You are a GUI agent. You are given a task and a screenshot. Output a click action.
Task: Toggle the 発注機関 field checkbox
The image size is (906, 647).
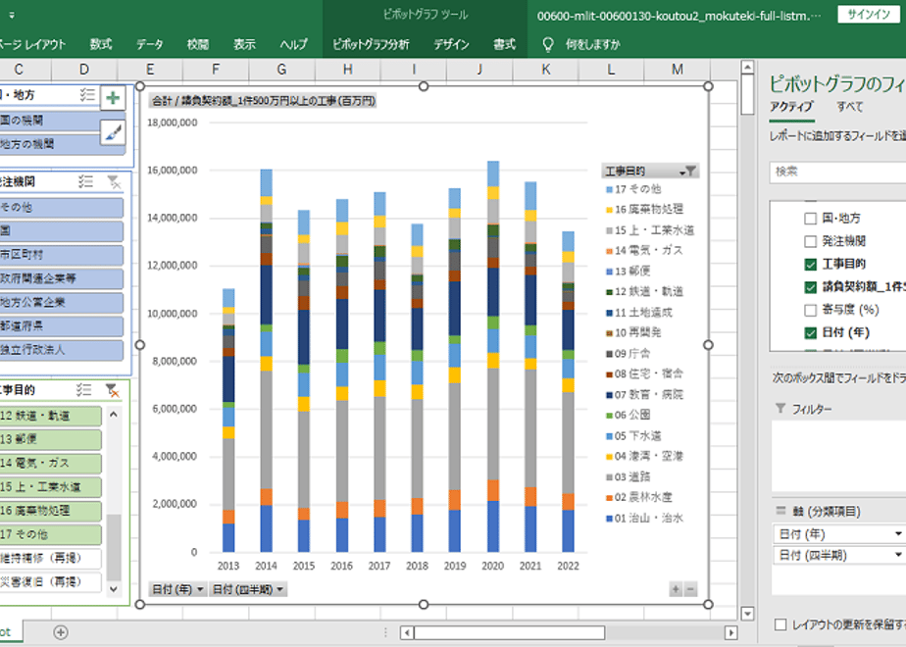click(x=810, y=241)
